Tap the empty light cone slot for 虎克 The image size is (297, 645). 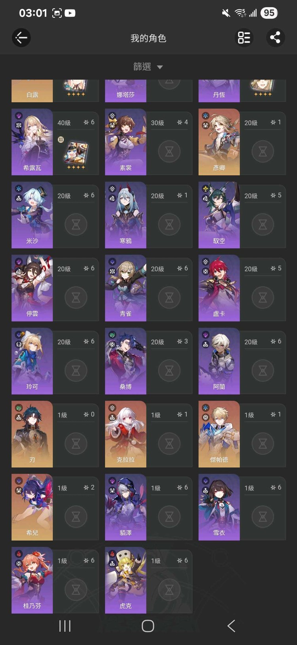tap(169, 589)
